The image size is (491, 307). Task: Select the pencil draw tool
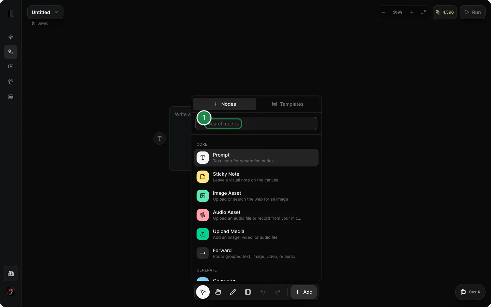(x=233, y=292)
